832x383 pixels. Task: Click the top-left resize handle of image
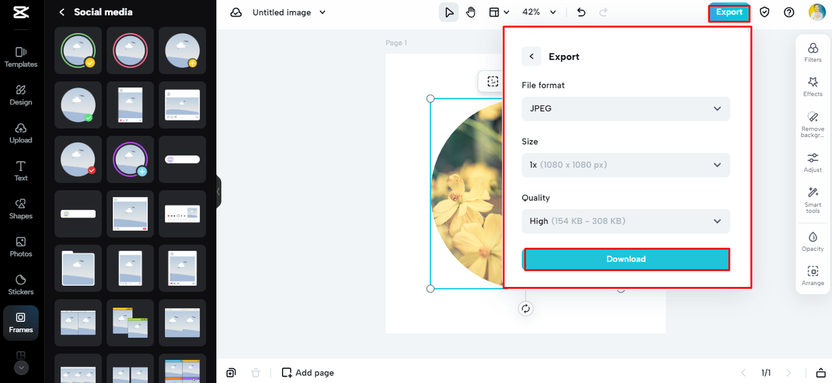430,99
